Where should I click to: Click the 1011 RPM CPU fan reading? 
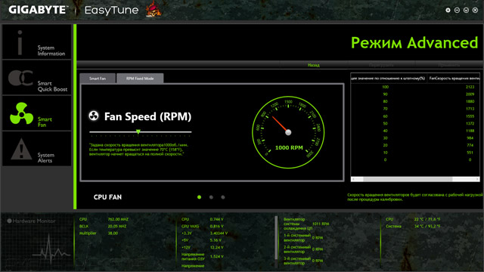coord(321,224)
